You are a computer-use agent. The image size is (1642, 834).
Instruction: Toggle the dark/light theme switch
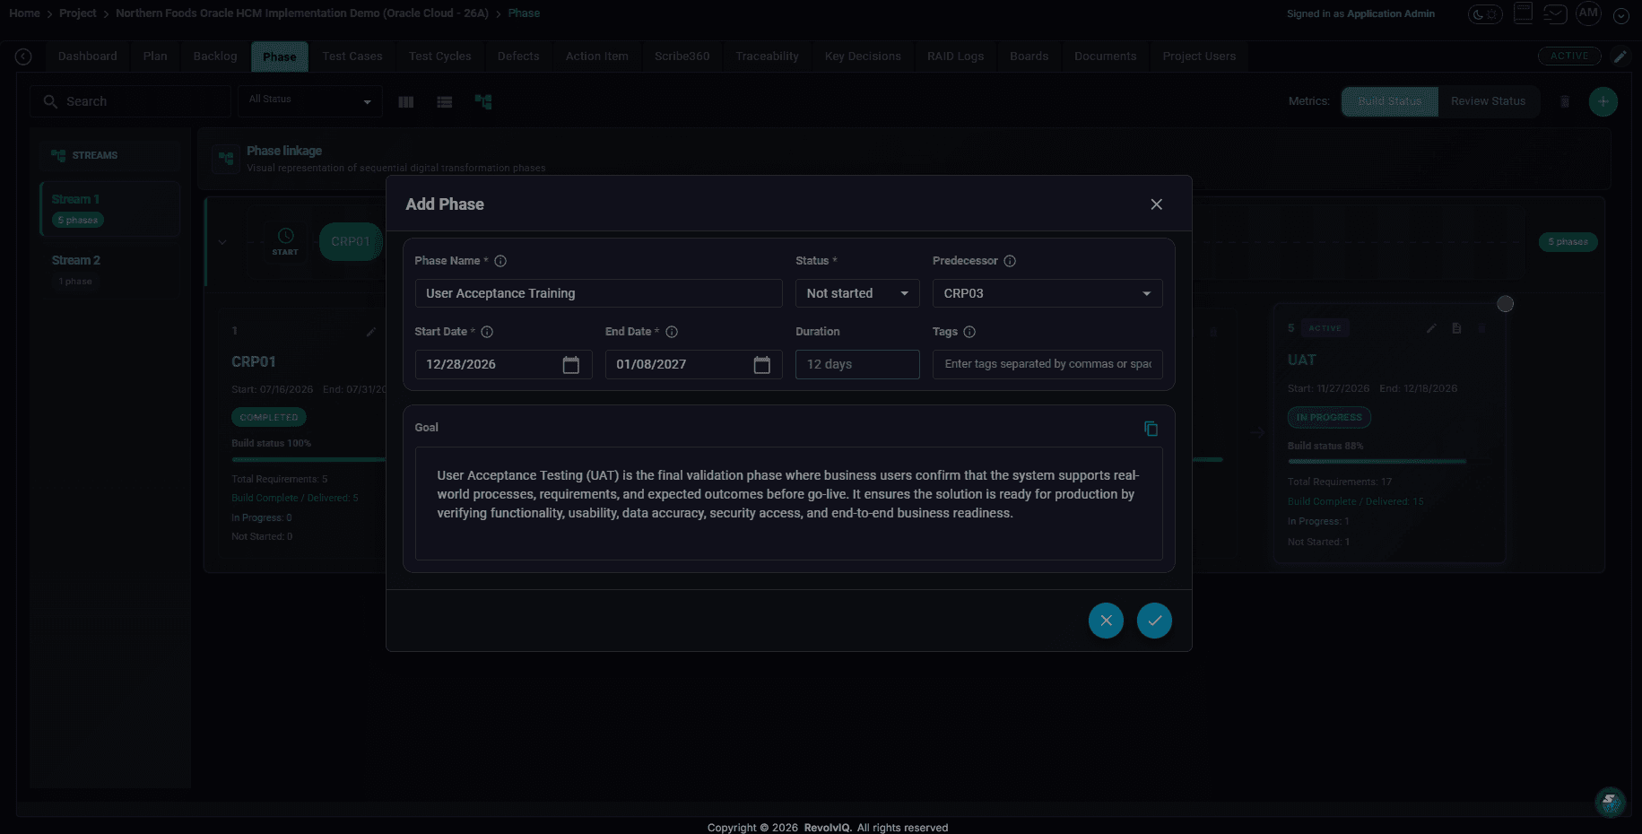[1485, 14]
